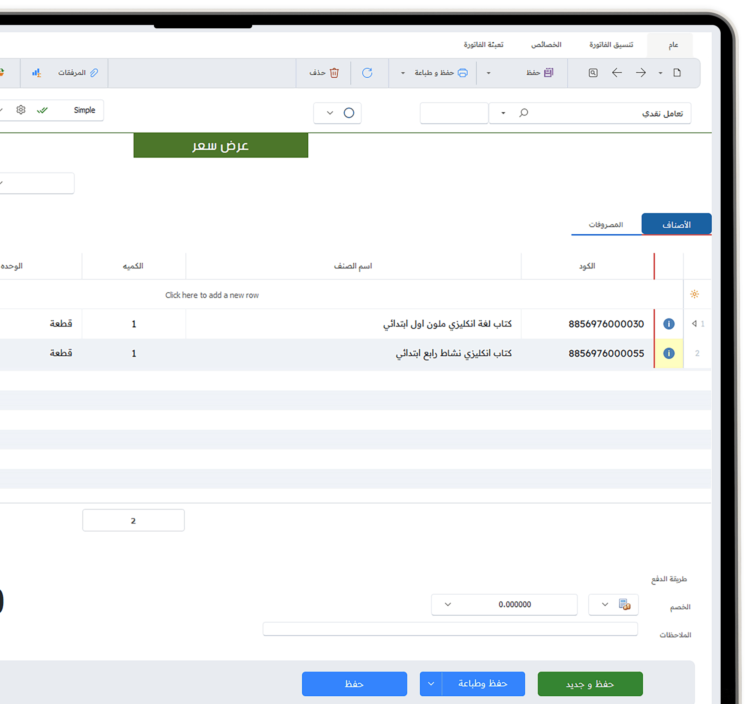The width and height of the screenshot is (749, 704).
Task: Open the تنسيق الفاتورة tab
Action: [x=610, y=45]
